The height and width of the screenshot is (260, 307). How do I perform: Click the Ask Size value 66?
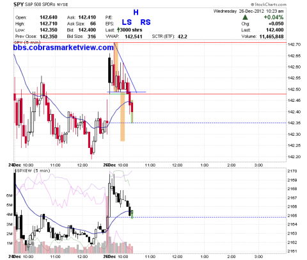[93, 24]
